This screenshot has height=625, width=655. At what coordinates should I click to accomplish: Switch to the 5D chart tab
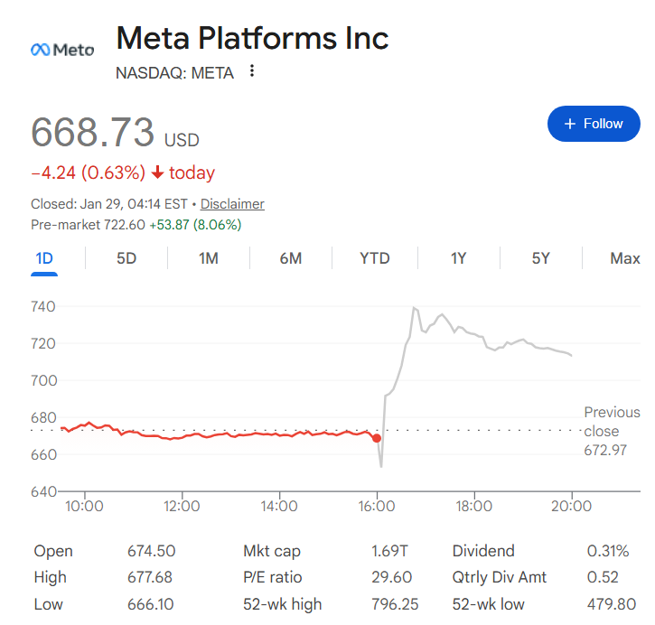pyautogui.click(x=126, y=258)
